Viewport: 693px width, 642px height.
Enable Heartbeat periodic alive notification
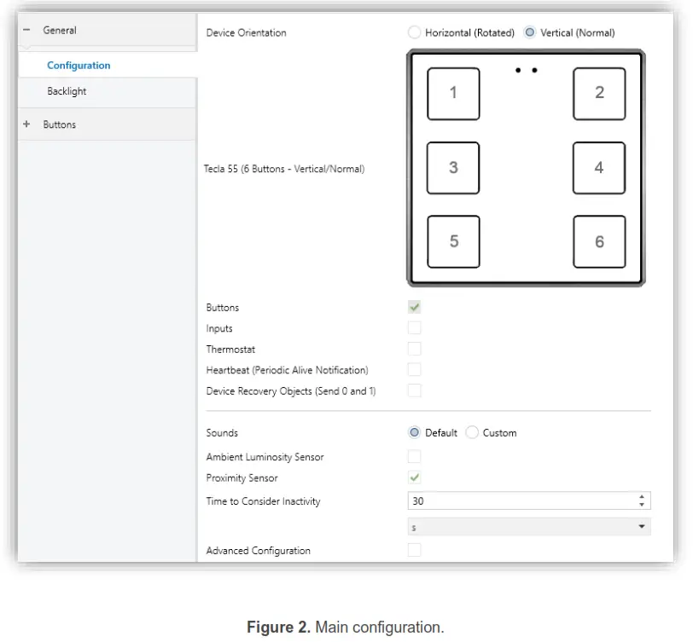(x=414, y=369)
